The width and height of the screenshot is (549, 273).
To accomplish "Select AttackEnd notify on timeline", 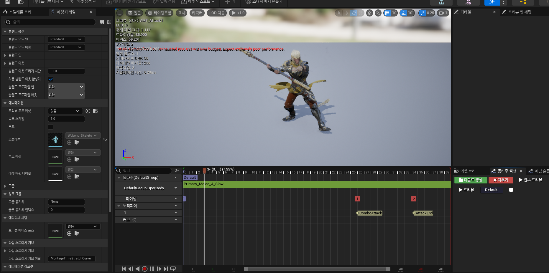I will coord(423,213).
